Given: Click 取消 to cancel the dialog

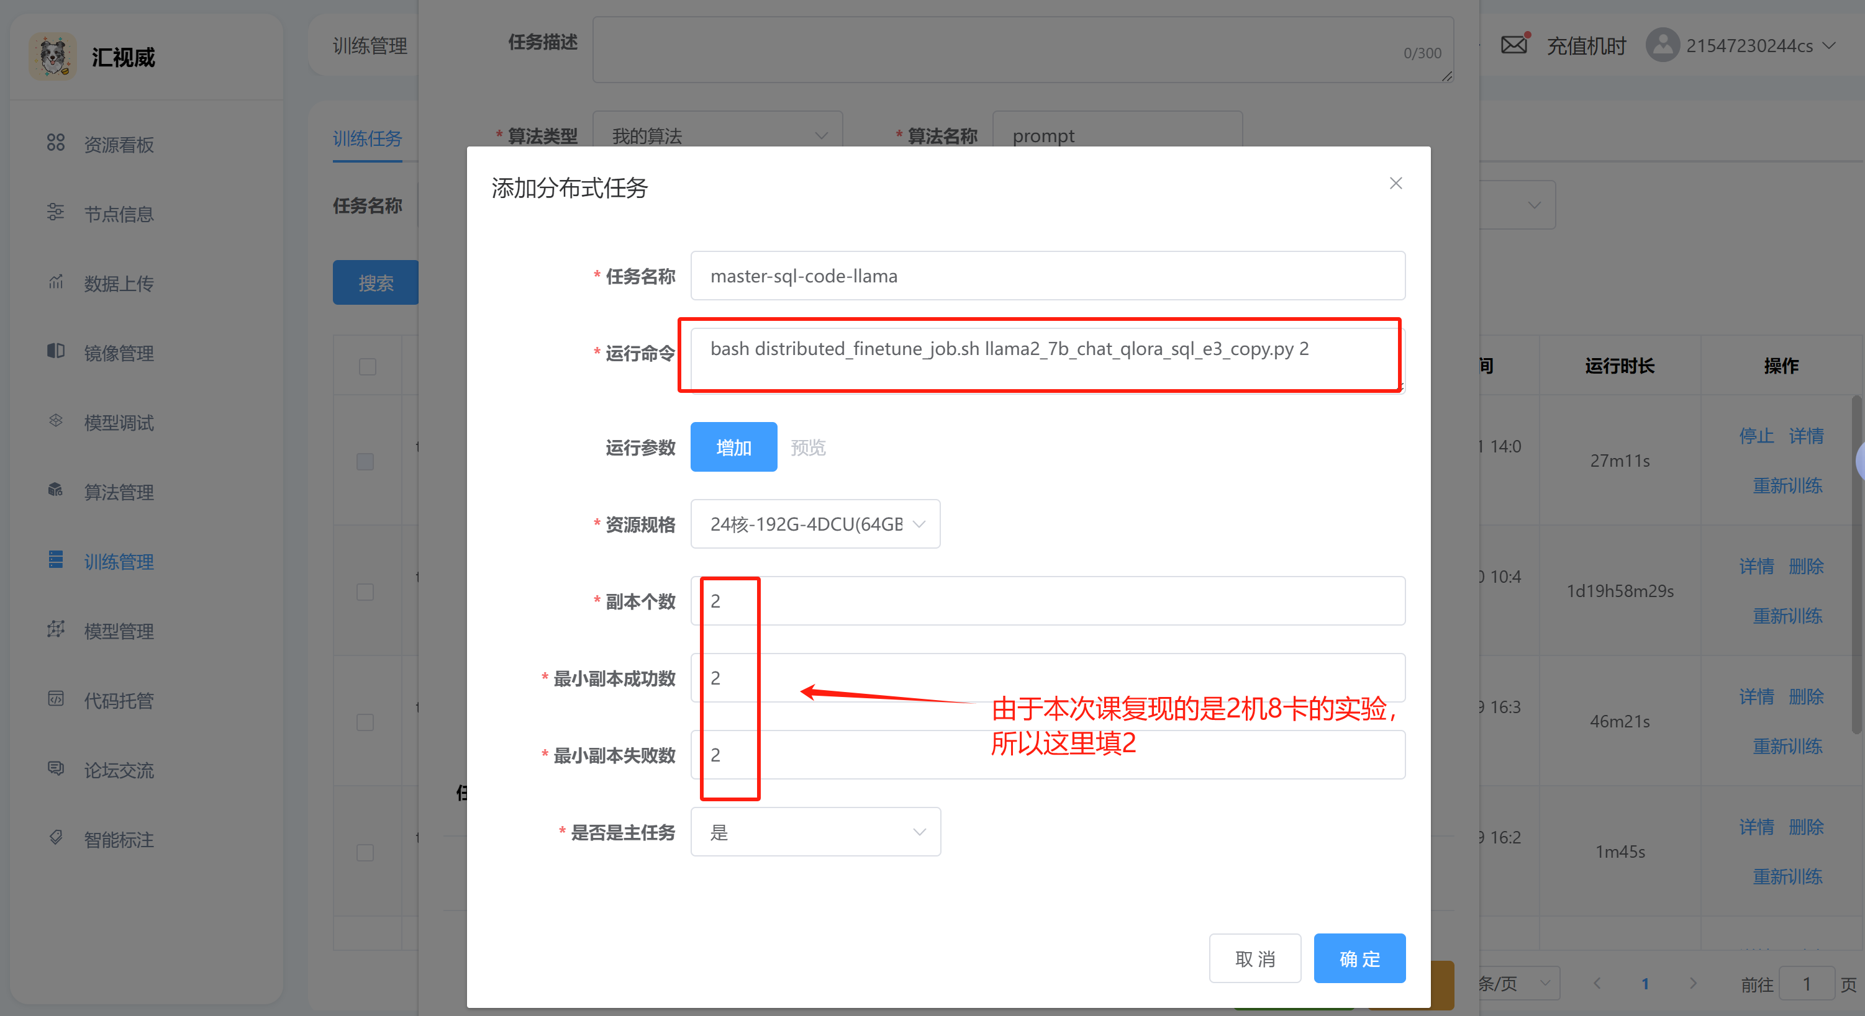Looking at the screenshot, I should [1255, 958].
